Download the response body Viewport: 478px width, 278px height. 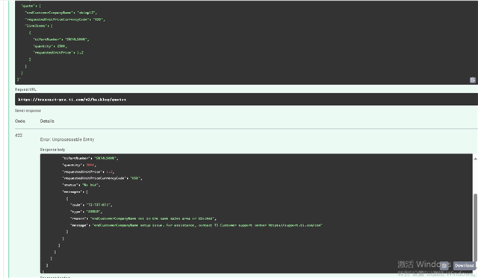tap(465, 265)
